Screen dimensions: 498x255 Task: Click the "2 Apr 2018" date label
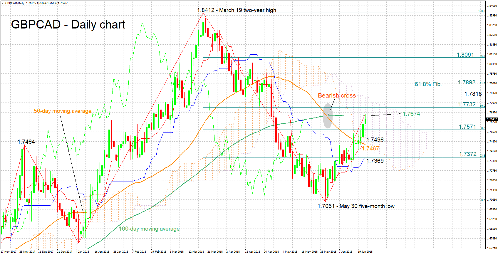click(233, 252)
